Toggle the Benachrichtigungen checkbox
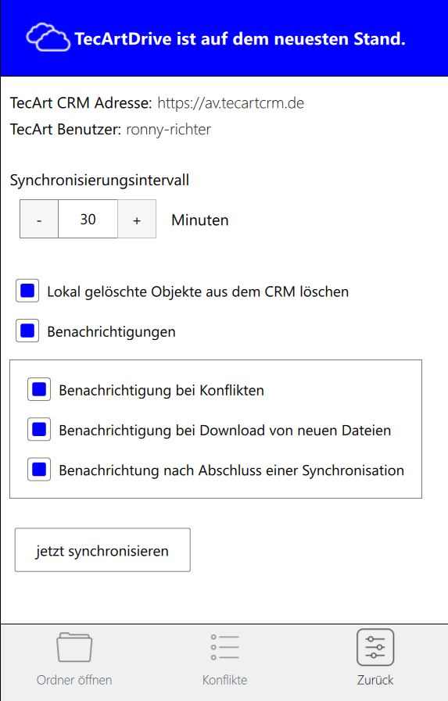Image resolution: width=448 pixels, height=701 pixels. point(27,331)
